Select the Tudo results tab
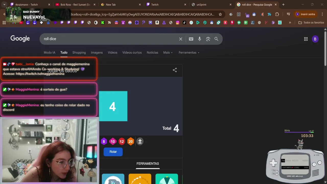The width and height of the screenshot is (327, 184). tap(64, 52)
